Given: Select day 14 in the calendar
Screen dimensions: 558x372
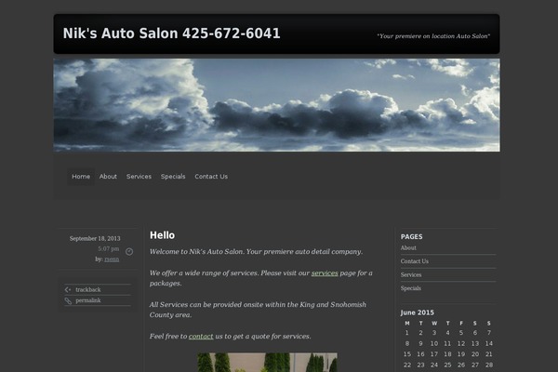Looking at the screenshot, I should click(x=489, y=343).
